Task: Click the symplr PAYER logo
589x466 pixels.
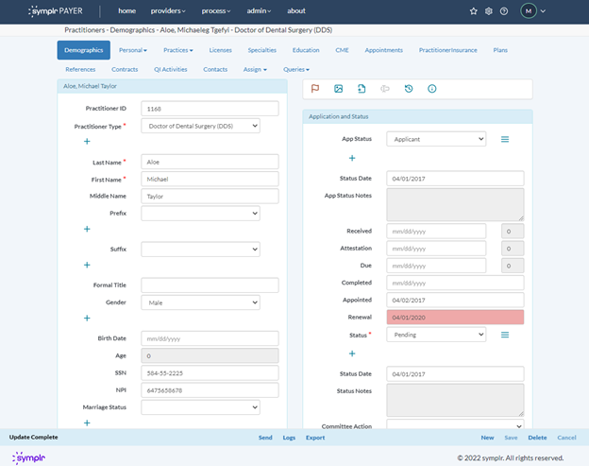Action: (x=55, y=11)
